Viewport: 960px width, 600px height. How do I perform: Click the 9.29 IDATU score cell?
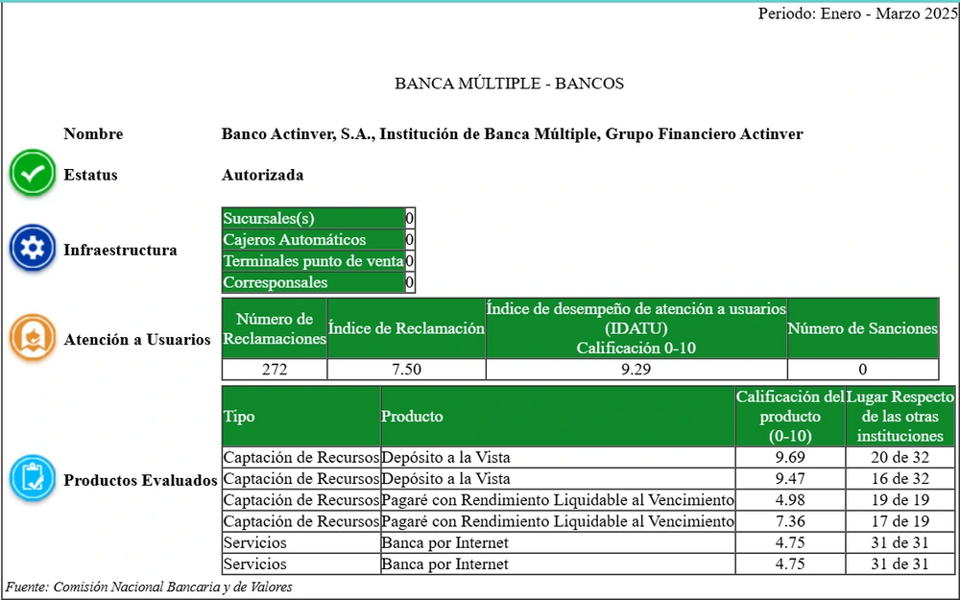pyautogui.click(x=636, y=369)
